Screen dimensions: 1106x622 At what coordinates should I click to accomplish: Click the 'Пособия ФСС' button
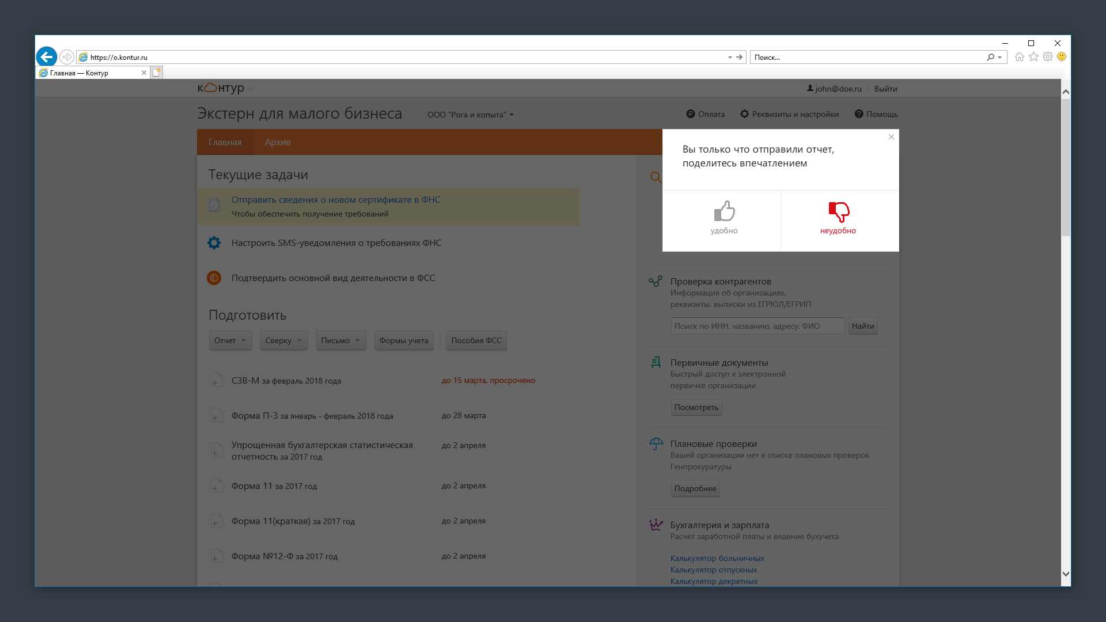tap(476, 340)
